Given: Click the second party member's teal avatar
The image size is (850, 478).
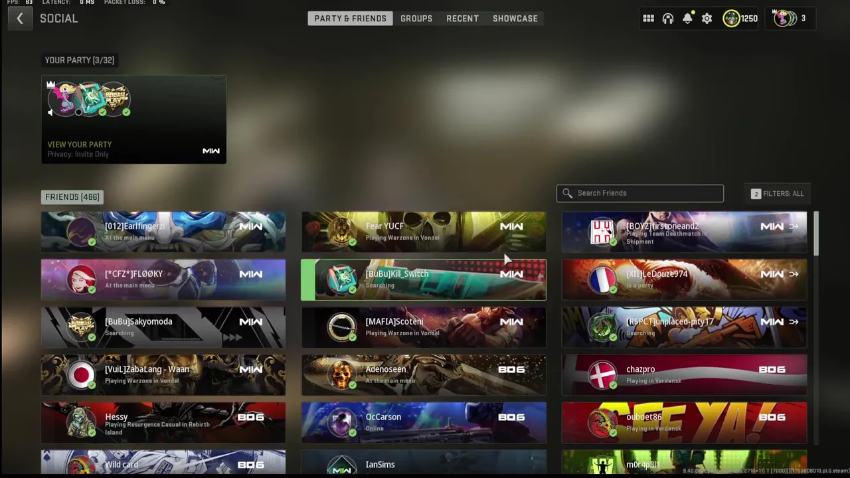Looking at the screenshot, I should point(90,100).
